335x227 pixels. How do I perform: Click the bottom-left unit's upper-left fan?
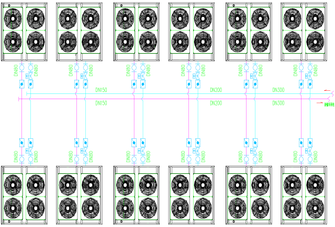tap(13, 185)
